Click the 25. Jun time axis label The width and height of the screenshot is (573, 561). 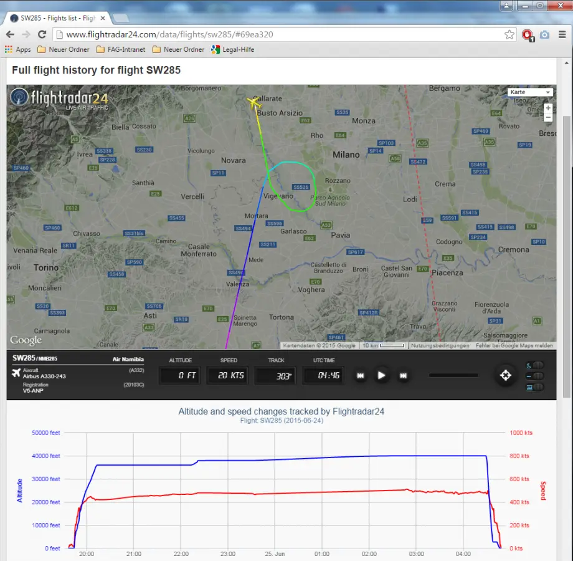[275, 554]
